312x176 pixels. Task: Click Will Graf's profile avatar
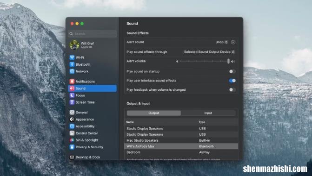pyautogui.click(x=74, y=45)
